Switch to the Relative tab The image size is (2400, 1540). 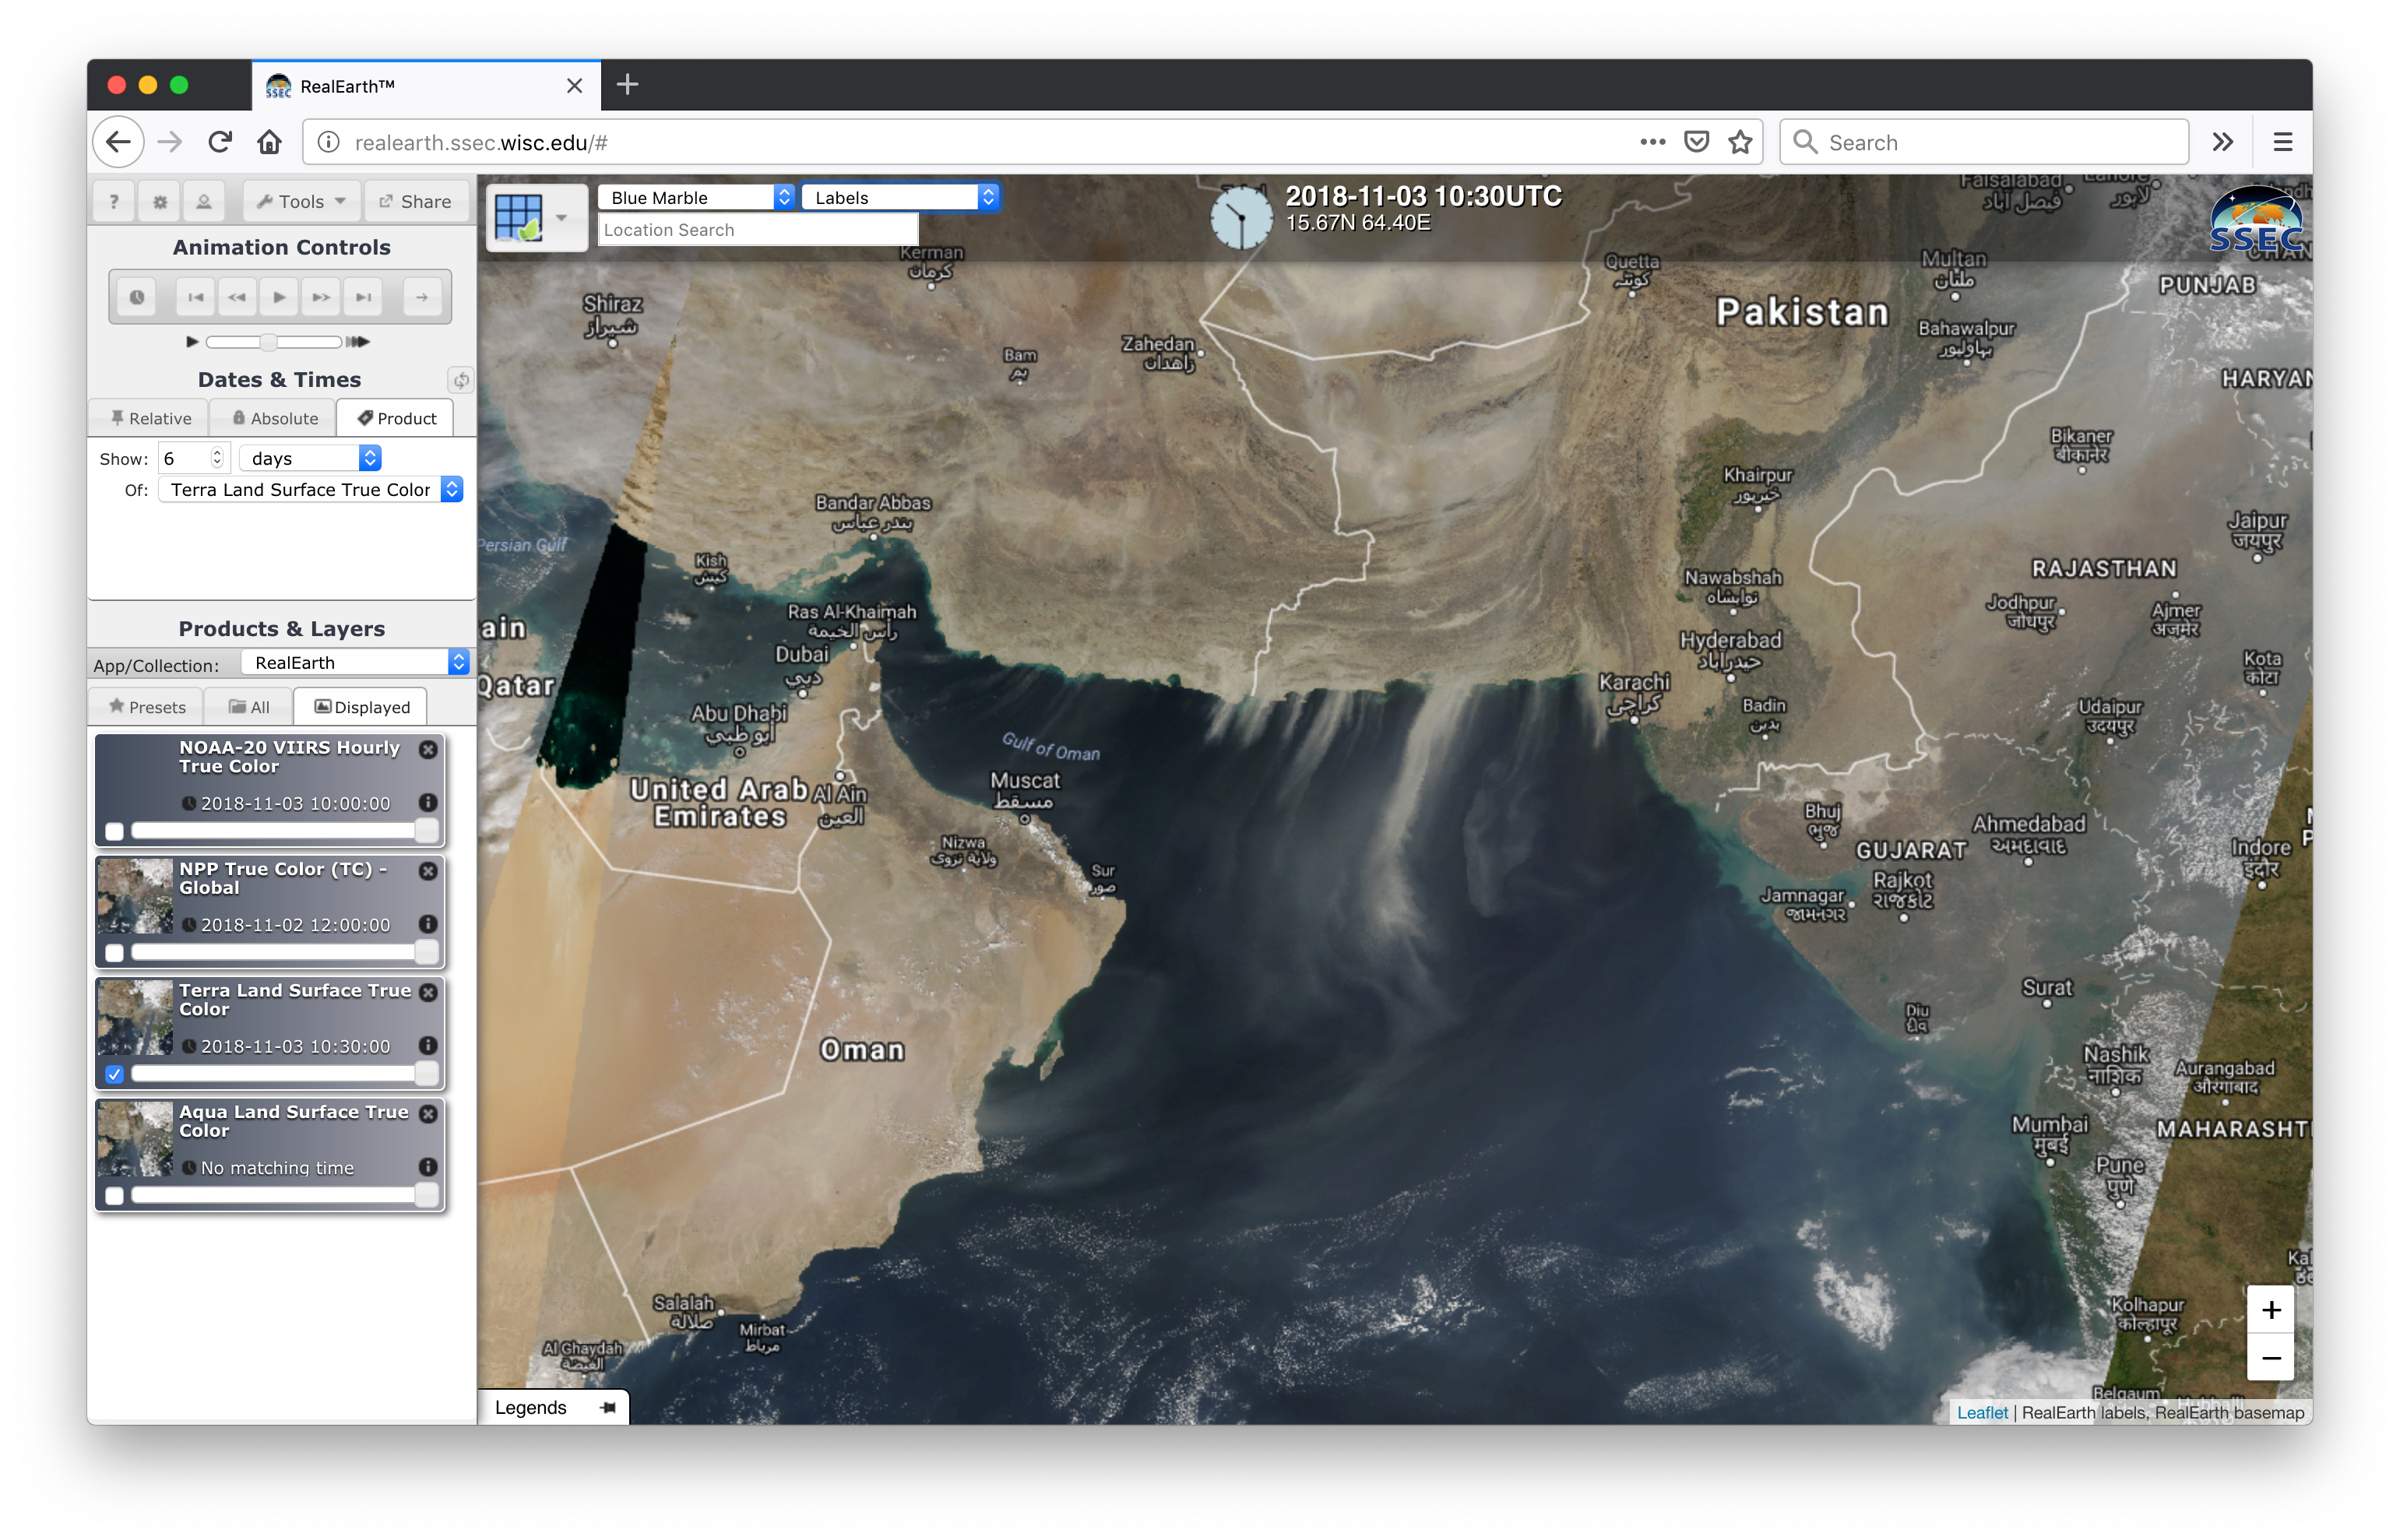(x=150, y=418)
